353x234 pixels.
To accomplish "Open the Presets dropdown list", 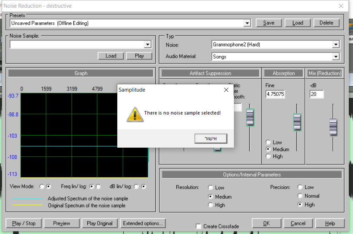I will [247, 23].
